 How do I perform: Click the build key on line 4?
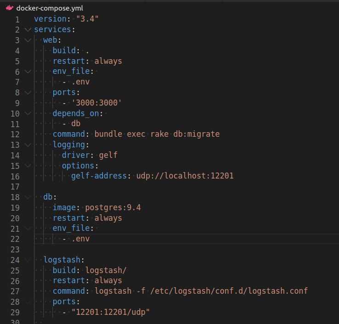point(64,50)
